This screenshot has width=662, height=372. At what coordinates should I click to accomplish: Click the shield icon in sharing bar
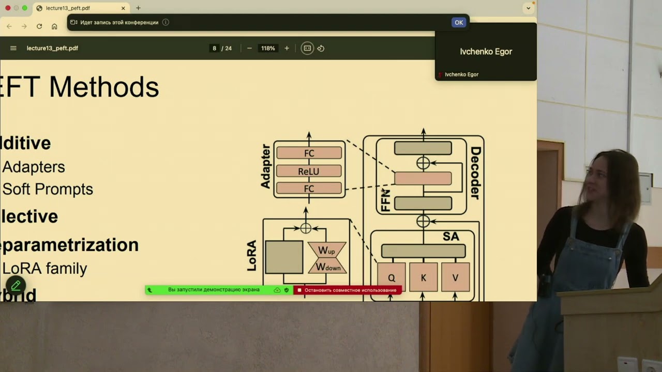tap(287, 290)
